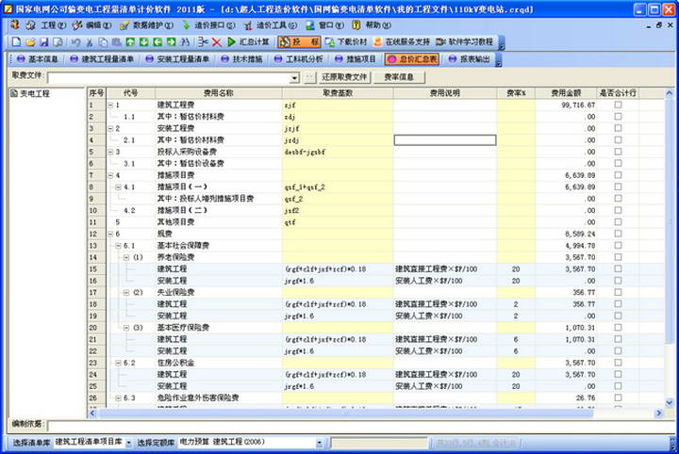Click the horizontal scrollbar of the table
Screen dimensions: 679x454
345,413
